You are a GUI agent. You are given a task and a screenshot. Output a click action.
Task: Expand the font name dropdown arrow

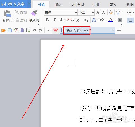tap(76, 13)
